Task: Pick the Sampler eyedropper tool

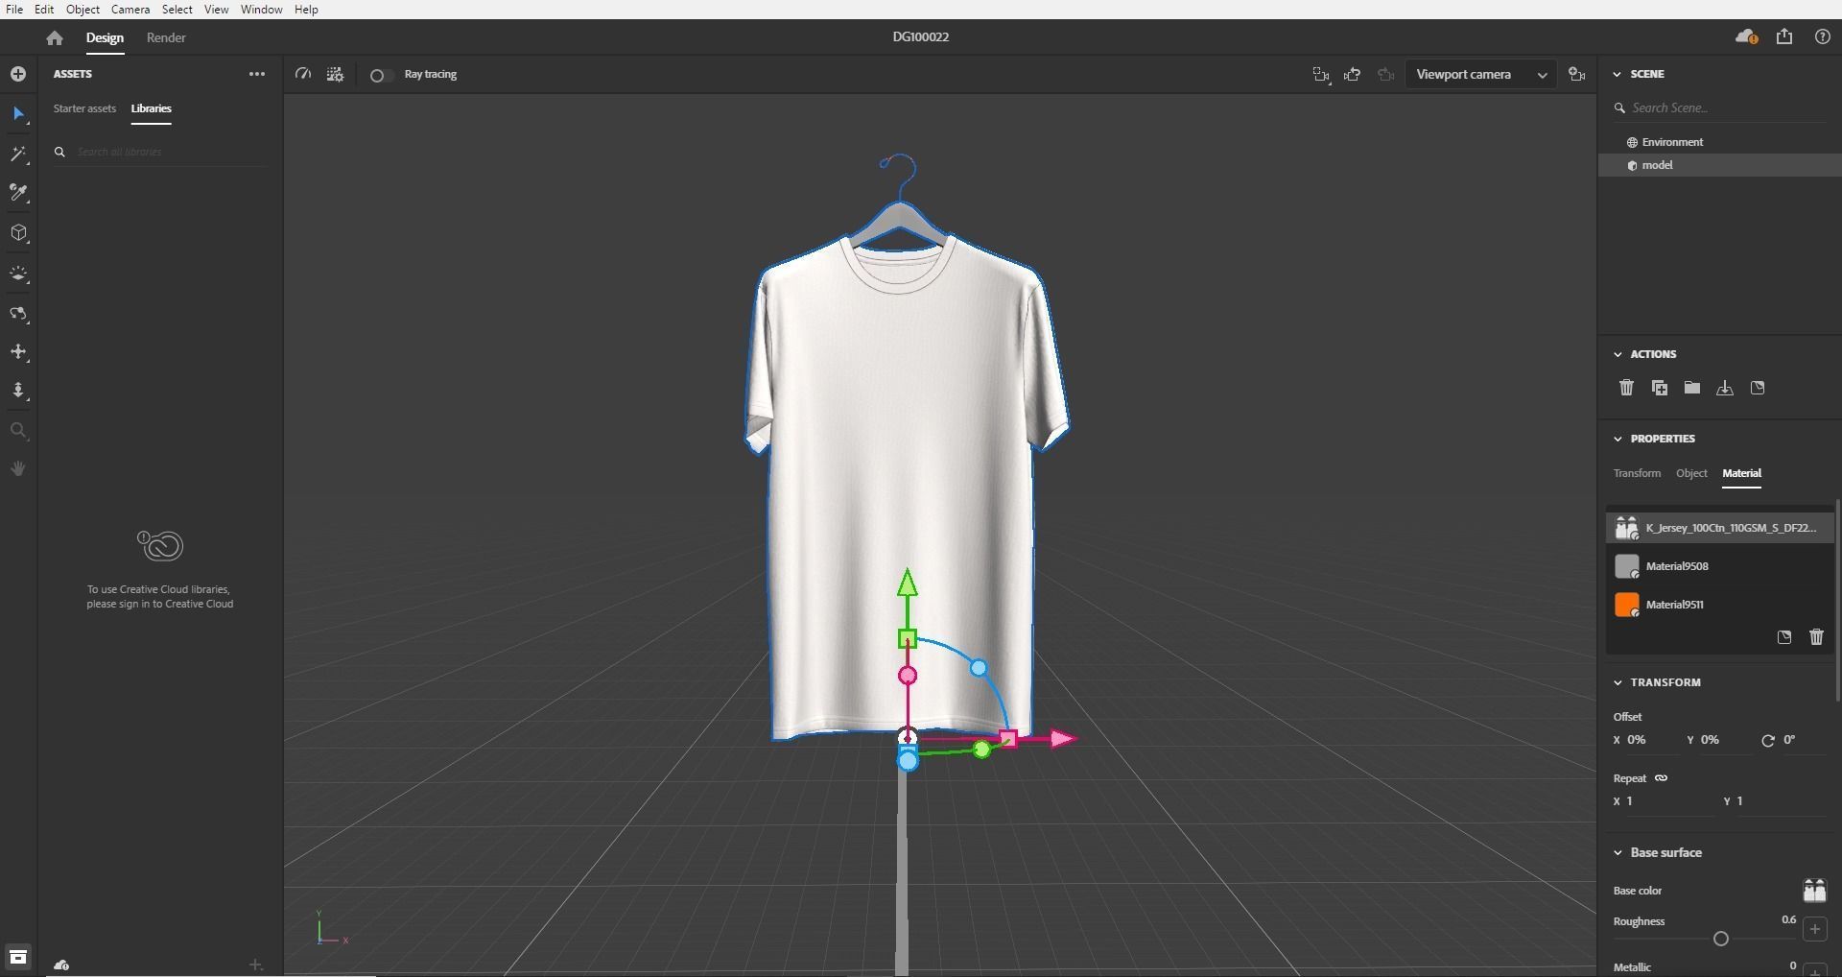Action: coord(18,194)
